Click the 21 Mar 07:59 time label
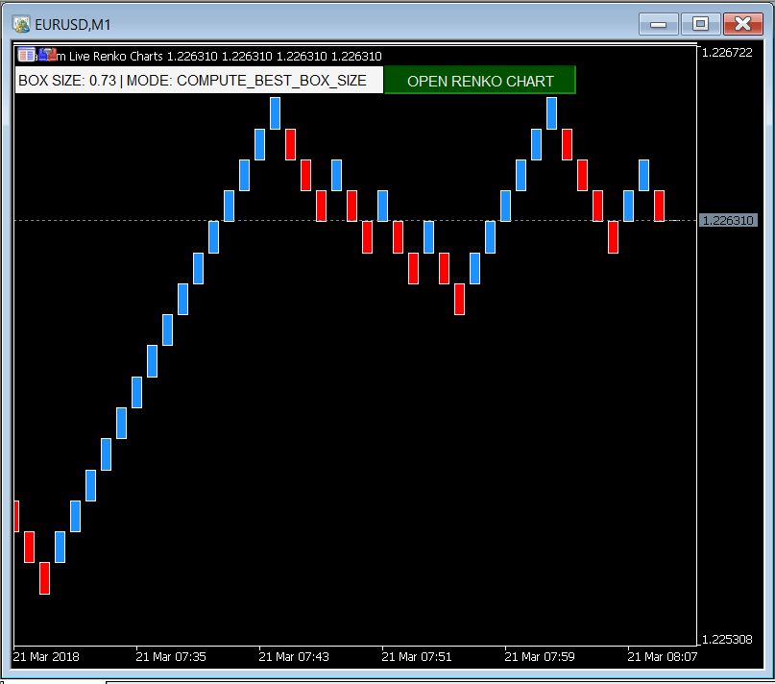The width and height of the screenshot is (775, 684). (x=540, y=657)
